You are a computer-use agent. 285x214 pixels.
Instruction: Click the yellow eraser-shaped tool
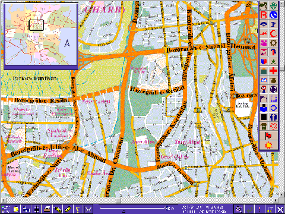[68, 209]
